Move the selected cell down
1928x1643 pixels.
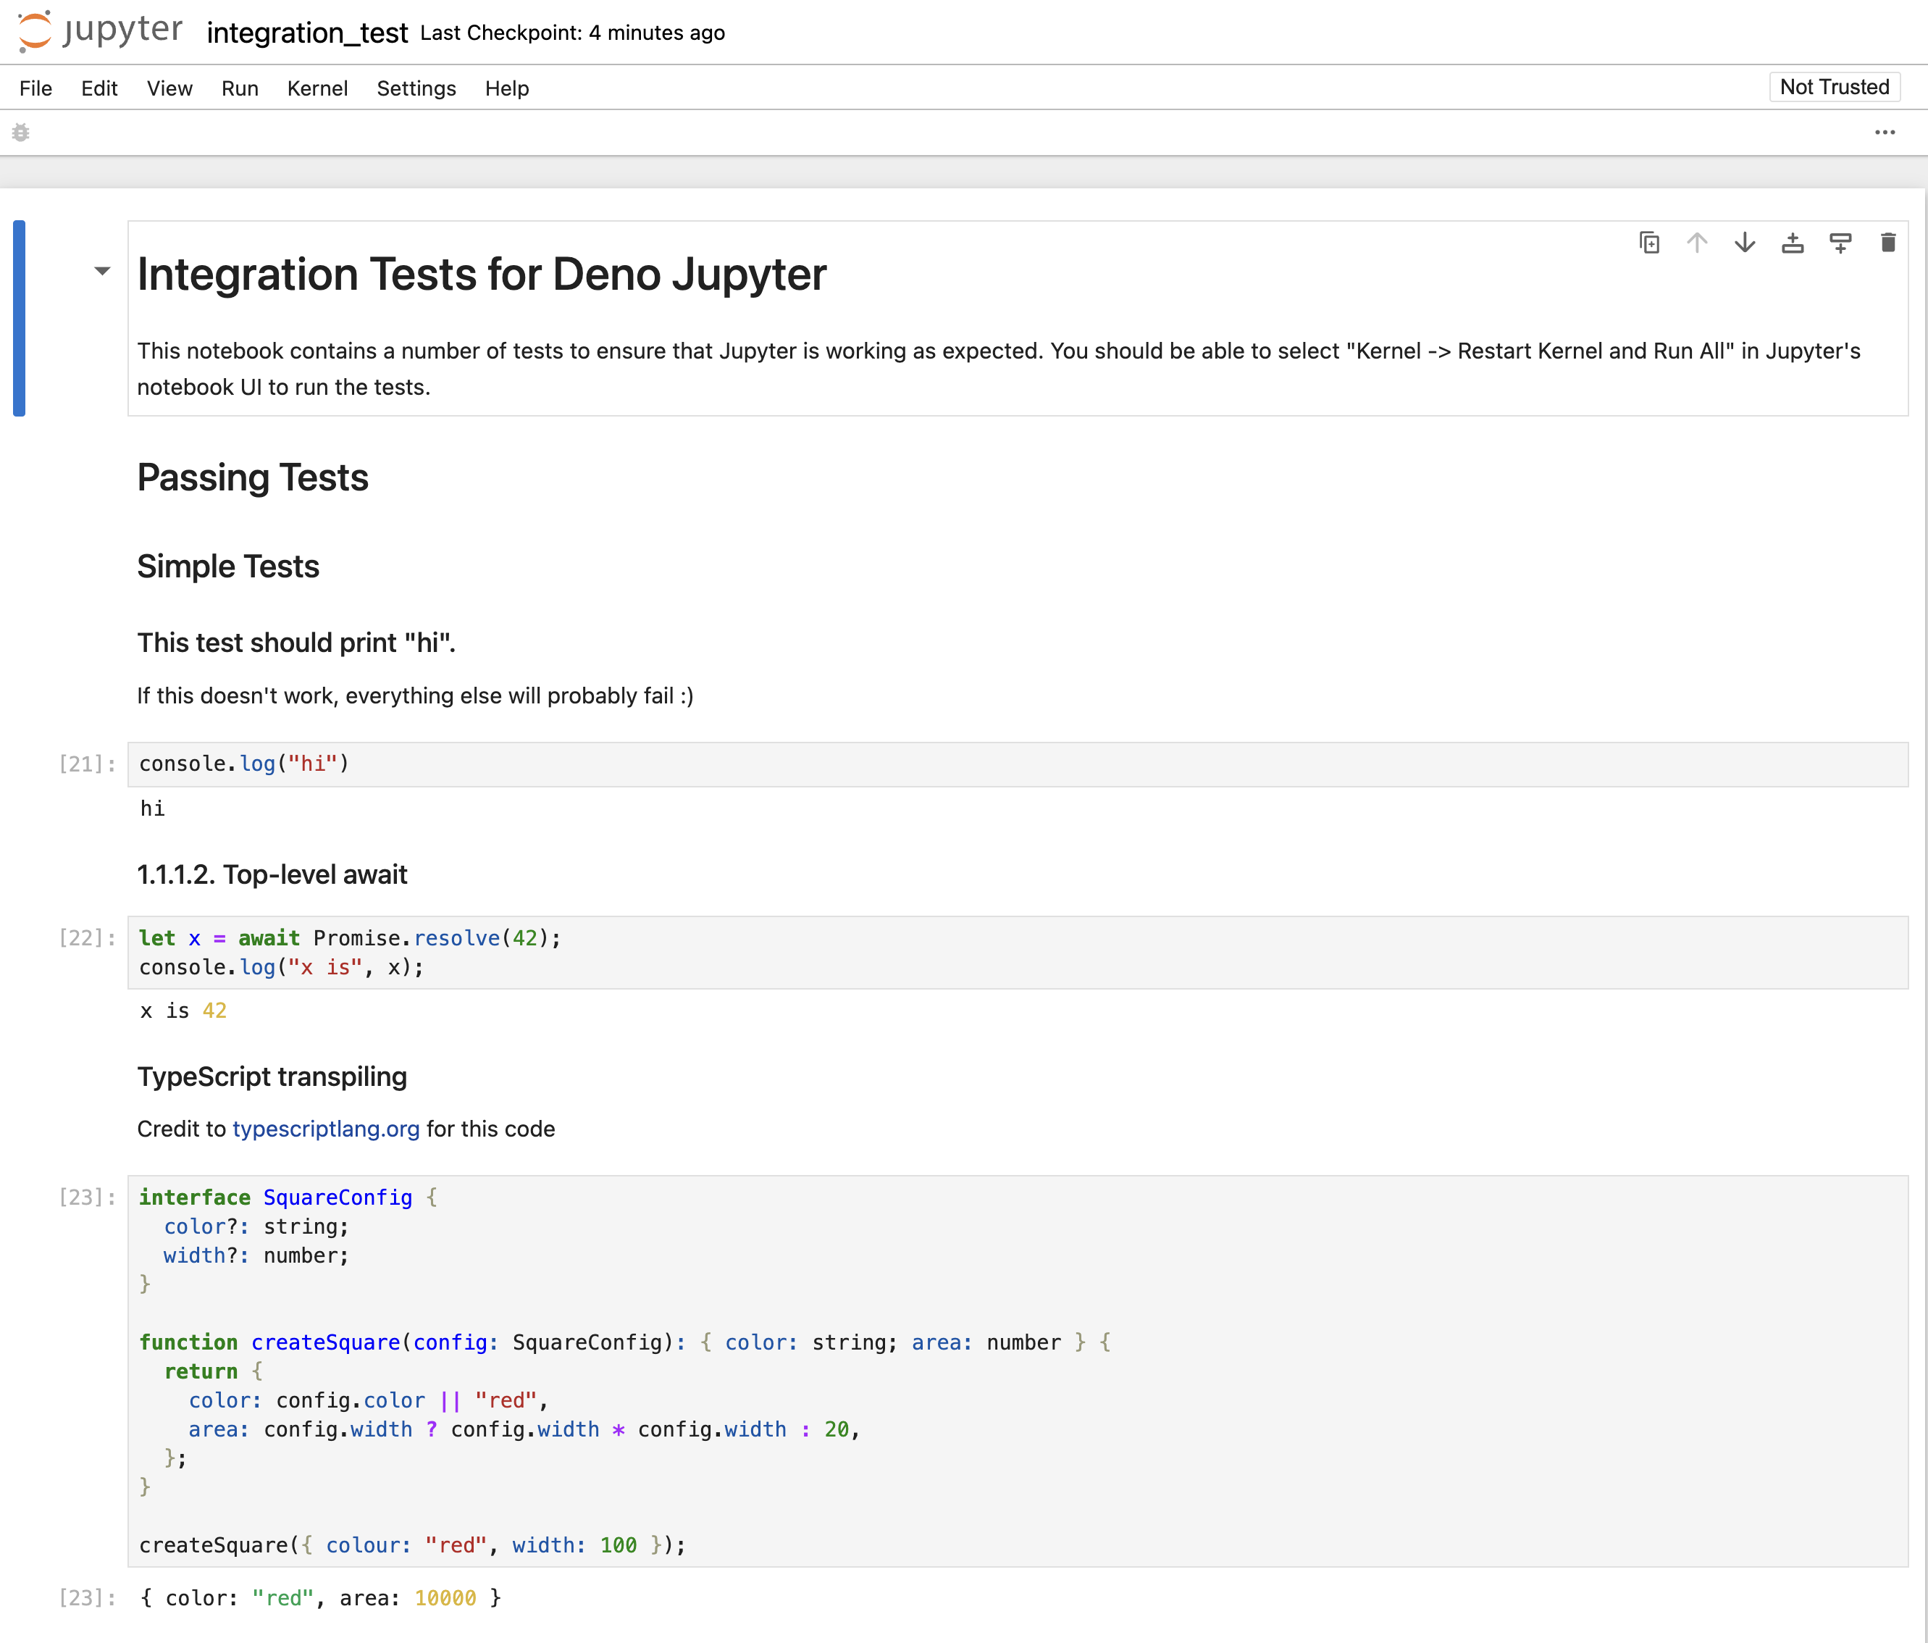1745,243
